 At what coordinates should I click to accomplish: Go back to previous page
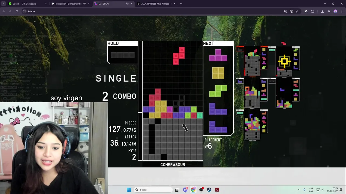[x=4, y=11]
